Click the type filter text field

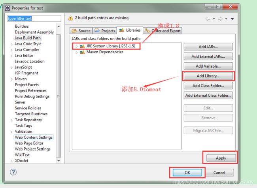[34, 19]
